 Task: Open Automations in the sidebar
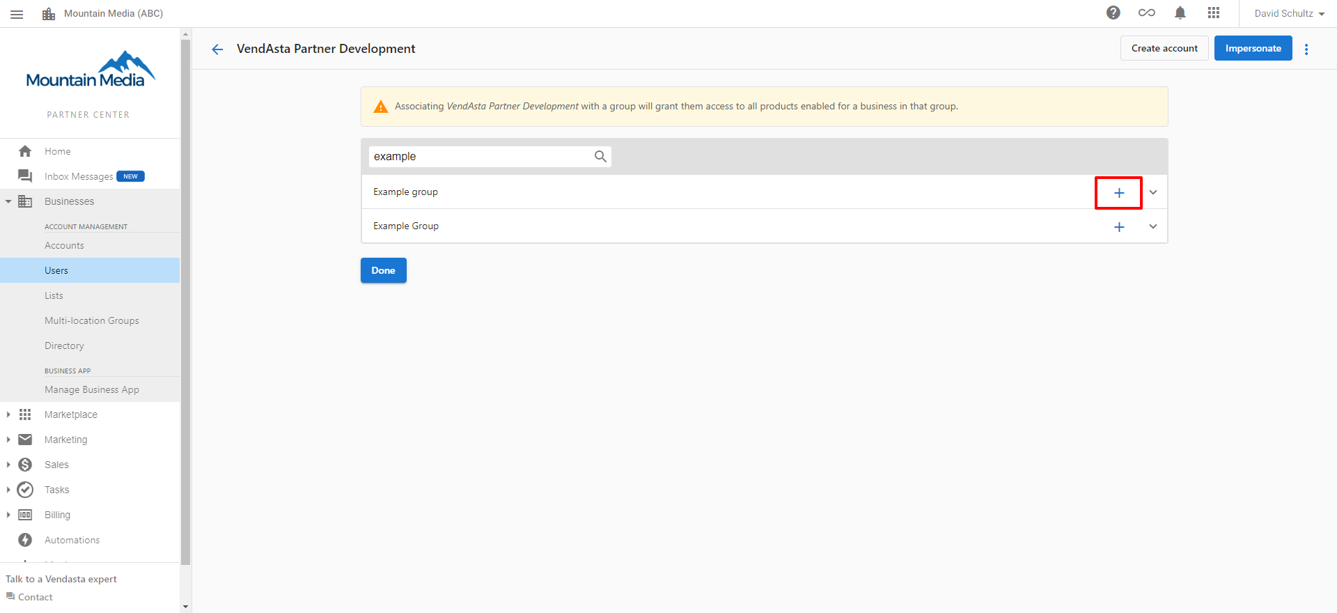pos(72,540)
